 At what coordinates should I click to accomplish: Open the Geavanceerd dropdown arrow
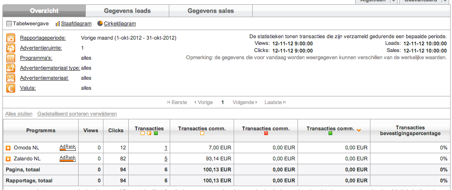[445, 1]
